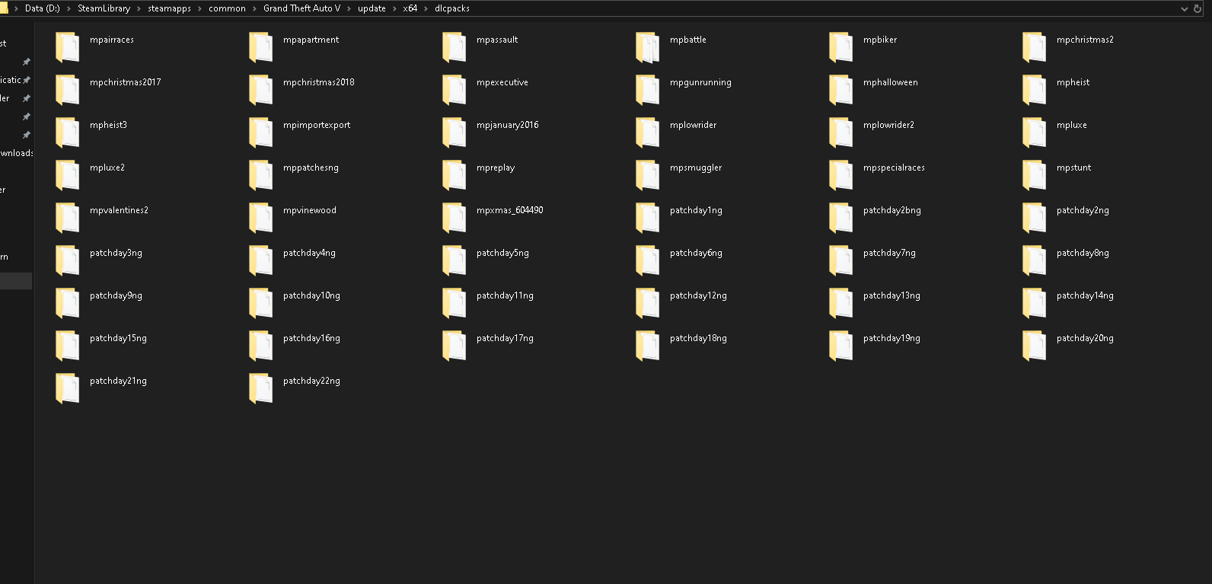Click the patchday12ng folder name

(698, 295)
